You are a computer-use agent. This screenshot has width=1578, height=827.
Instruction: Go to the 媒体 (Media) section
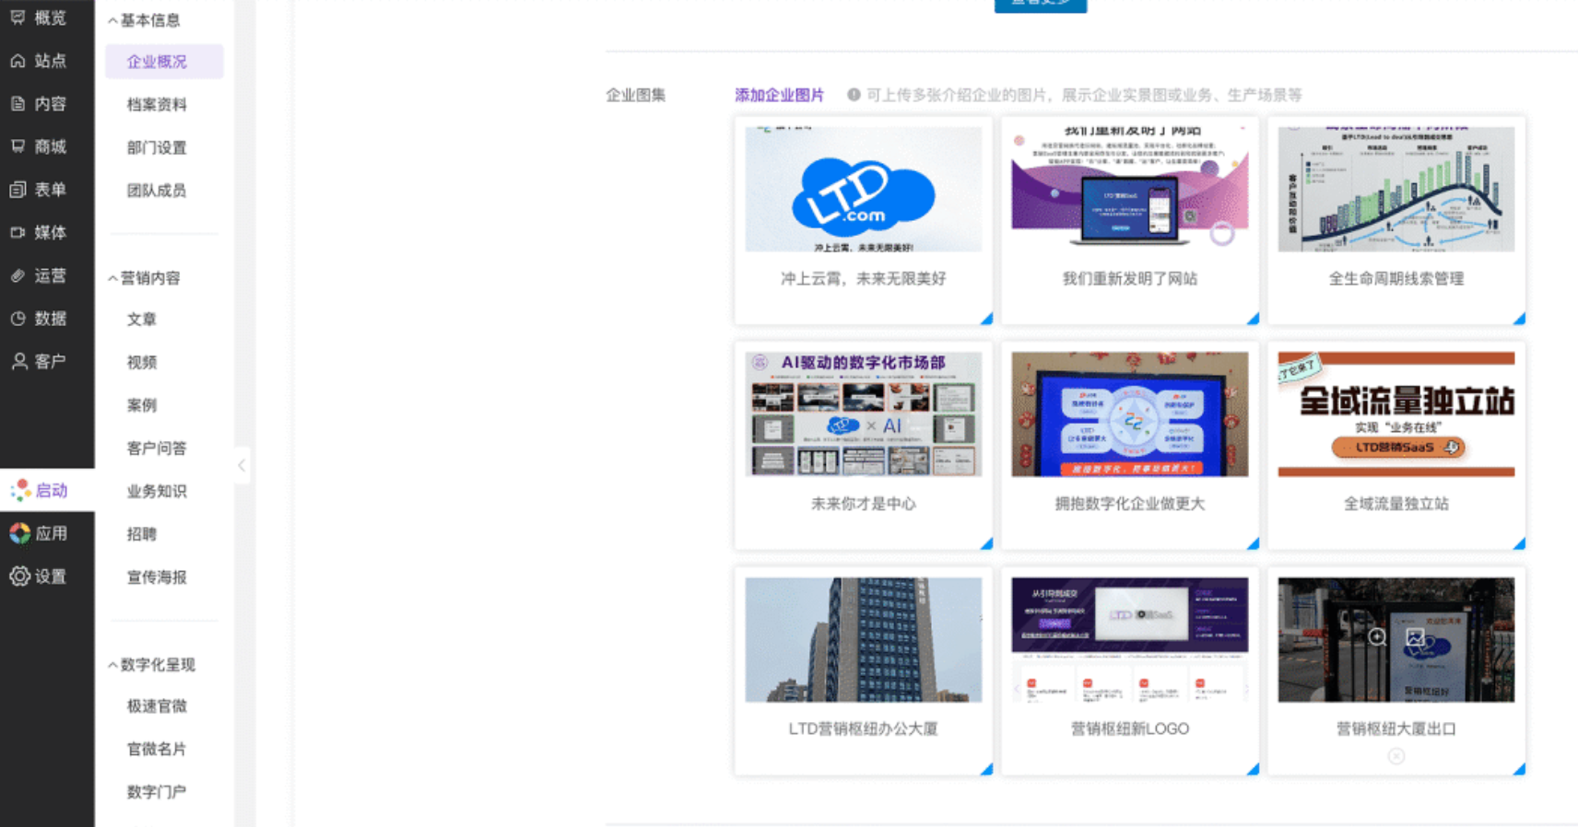[40, 232]
